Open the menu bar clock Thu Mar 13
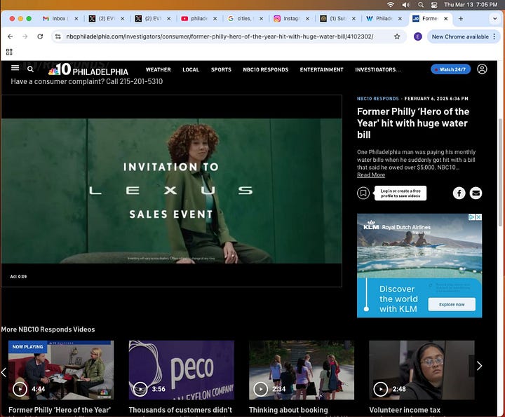Screen dimensions: 505x417 471,5
